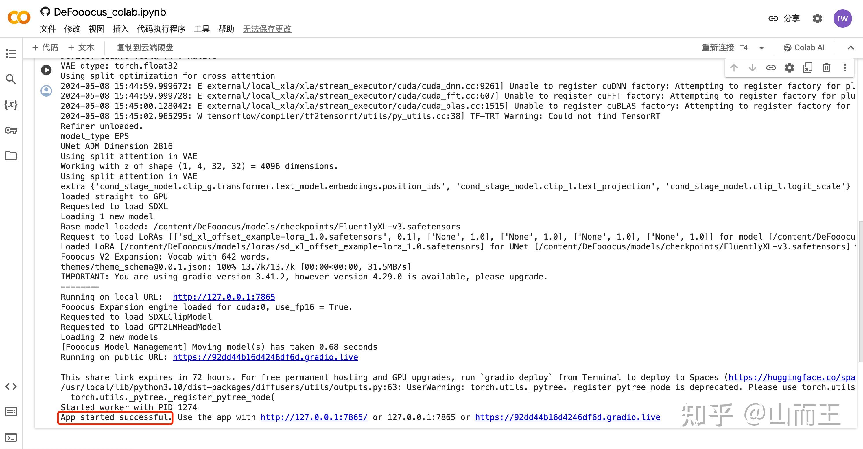The image size is (863, 449).
Task: Open the 插入 menu
Action: point(121,29)
